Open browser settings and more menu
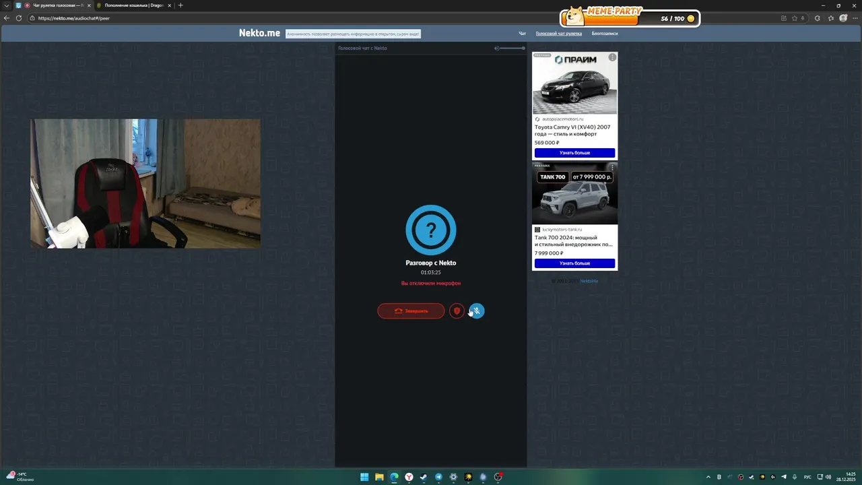This screenshot has width=862, height=485. click(855, 18)
